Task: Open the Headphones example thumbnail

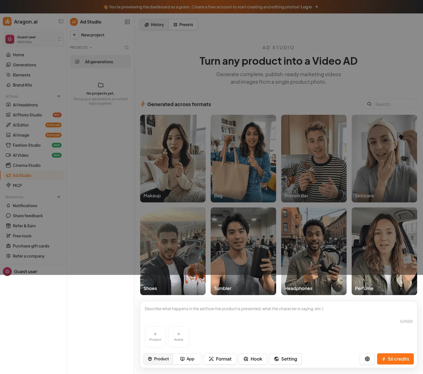Action: [314, 251]
